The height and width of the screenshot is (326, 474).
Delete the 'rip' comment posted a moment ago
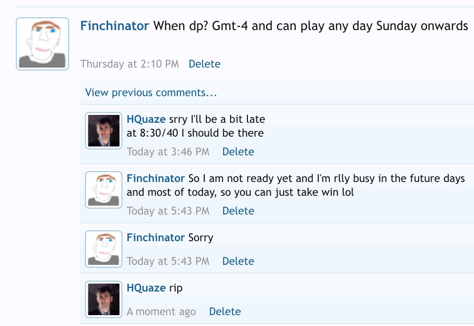[x=225, y=311]
